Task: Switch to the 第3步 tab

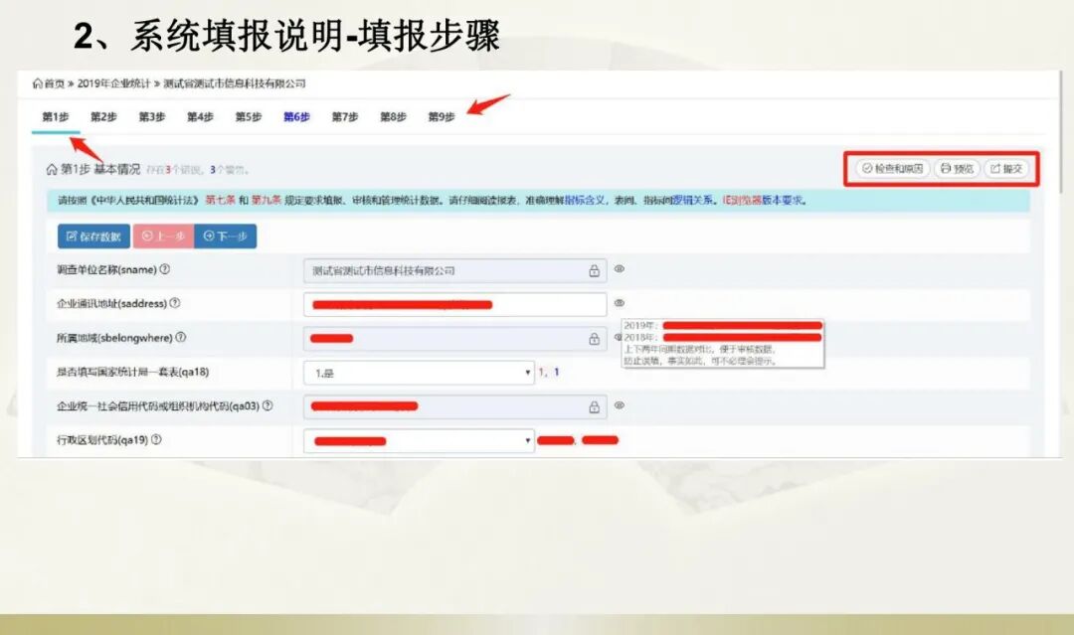Action: tap(152, 117)
